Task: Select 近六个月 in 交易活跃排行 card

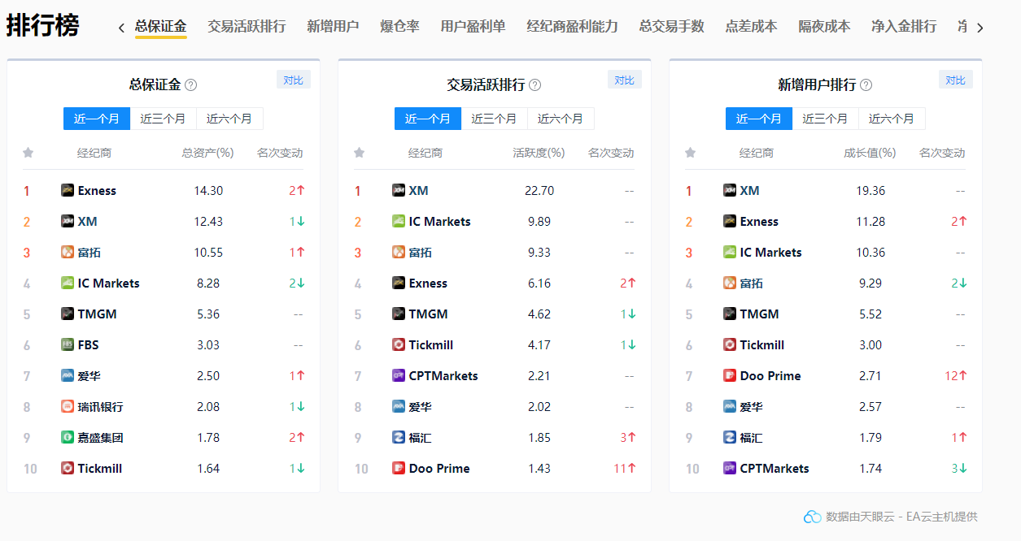Action: (x=561, y=119)
